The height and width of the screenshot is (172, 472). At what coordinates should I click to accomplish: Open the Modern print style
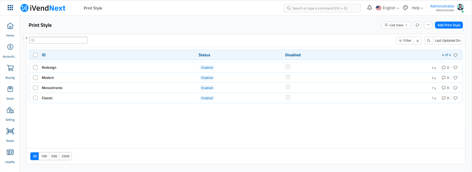[x=48, y=78]
